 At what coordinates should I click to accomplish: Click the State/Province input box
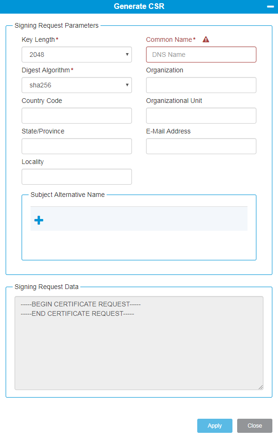(77, 146)
